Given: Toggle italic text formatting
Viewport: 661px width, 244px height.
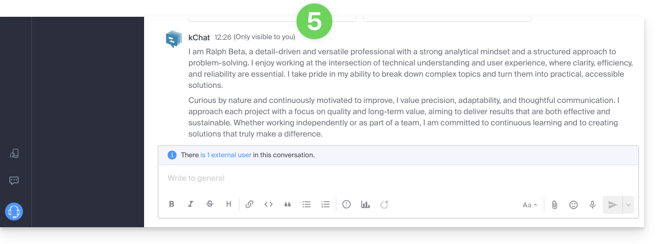Looking at the screenshot, I should coord(191,204).
